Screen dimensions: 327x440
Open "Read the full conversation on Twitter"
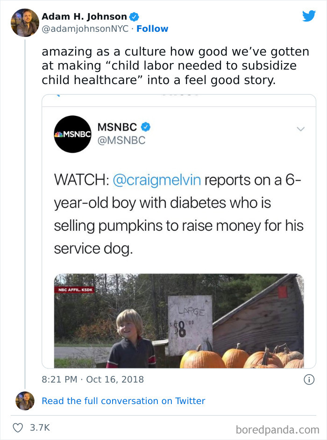pos(123,401)
